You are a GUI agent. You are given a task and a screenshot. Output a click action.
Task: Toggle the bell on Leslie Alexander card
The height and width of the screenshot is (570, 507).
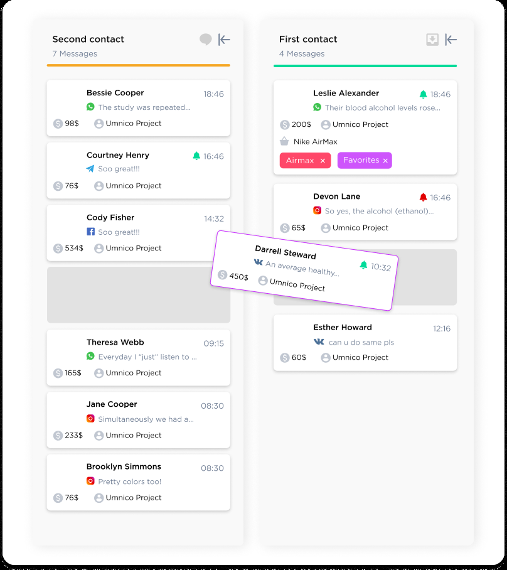pos(423,94)
